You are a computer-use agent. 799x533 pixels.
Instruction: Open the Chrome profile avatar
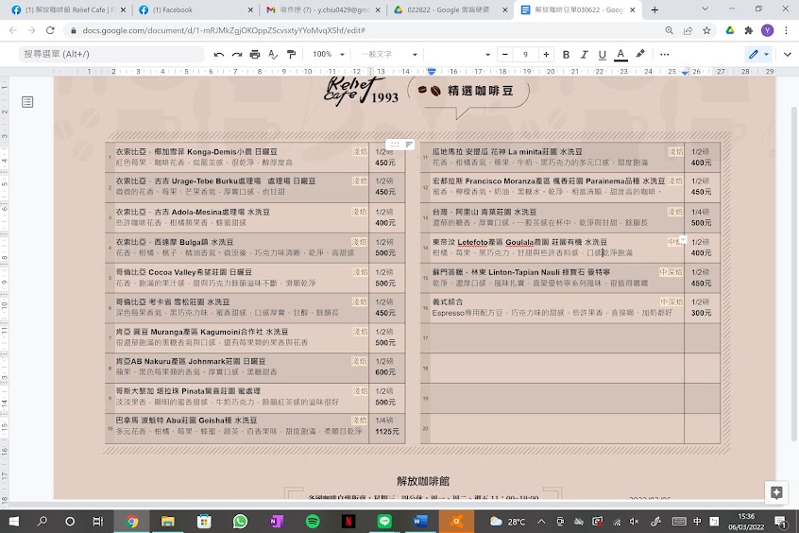pyautogui.click(x=768, y=30)
